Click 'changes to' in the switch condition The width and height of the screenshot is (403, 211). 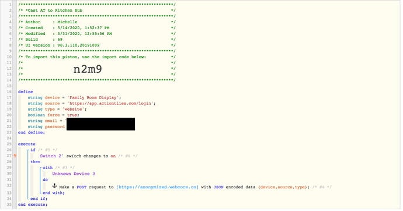click(x=96, y=156)
